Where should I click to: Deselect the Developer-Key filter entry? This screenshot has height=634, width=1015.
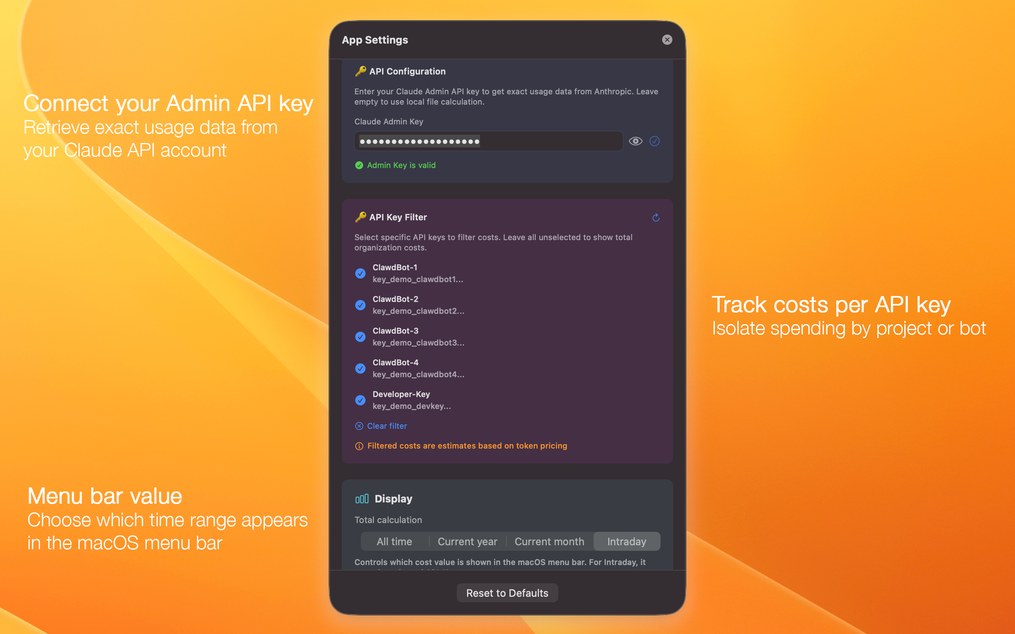[361, 400]
